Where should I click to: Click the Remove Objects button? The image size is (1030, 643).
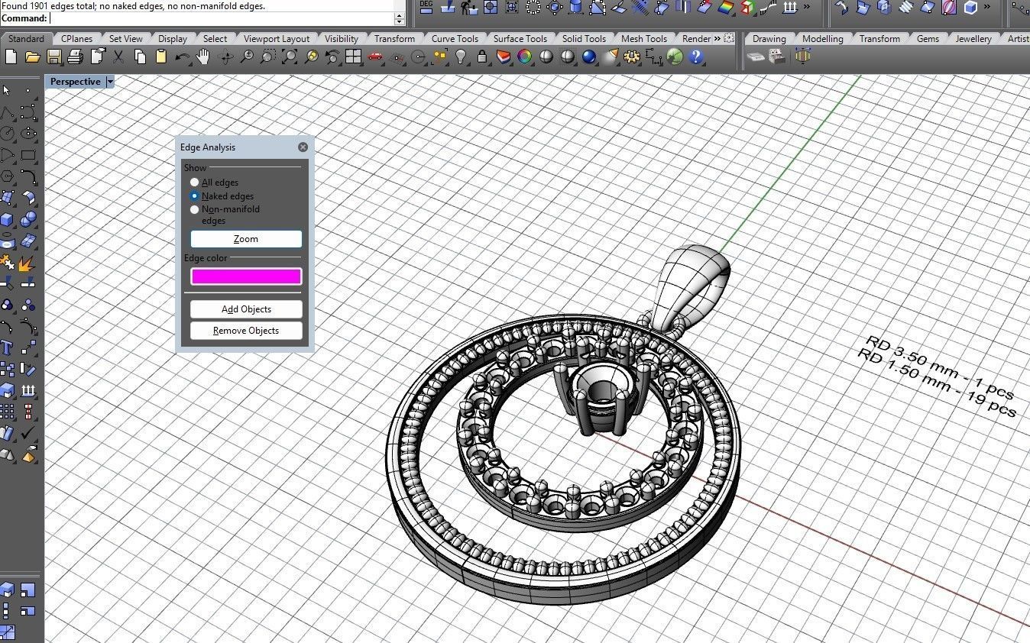246,331
